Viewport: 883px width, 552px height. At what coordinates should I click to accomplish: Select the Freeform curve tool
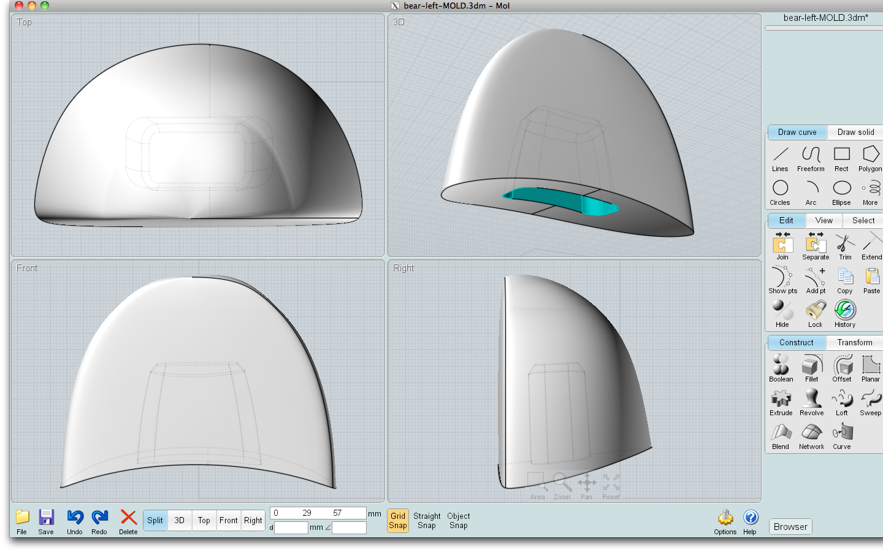811,157
